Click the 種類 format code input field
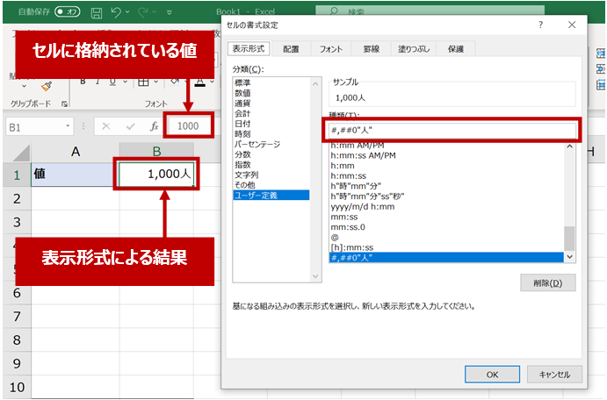607x400 pixels. (x=450, y=131)
